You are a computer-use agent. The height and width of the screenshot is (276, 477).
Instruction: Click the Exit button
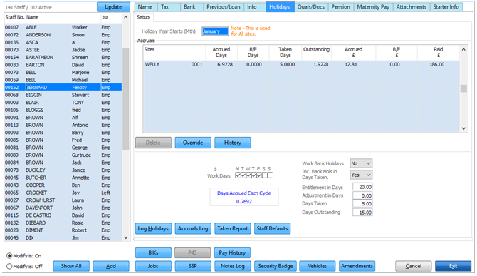pos(454,266)
